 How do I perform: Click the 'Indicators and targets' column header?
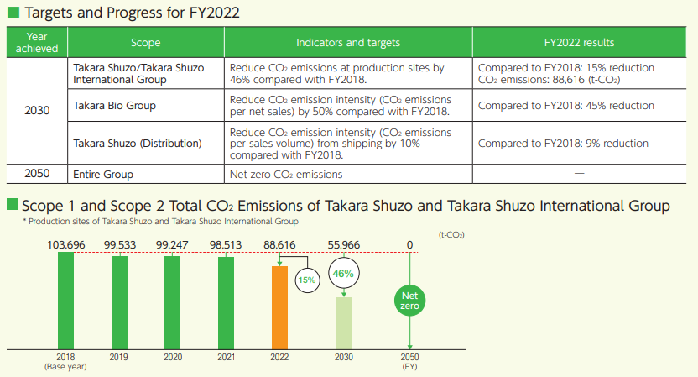348,42
